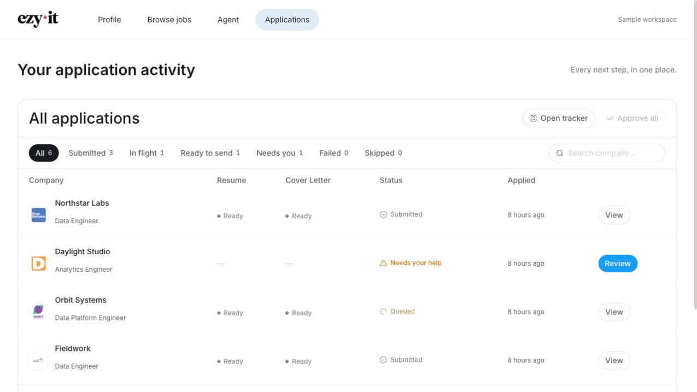Click the Needs your help warning icon

click(383, 263)
